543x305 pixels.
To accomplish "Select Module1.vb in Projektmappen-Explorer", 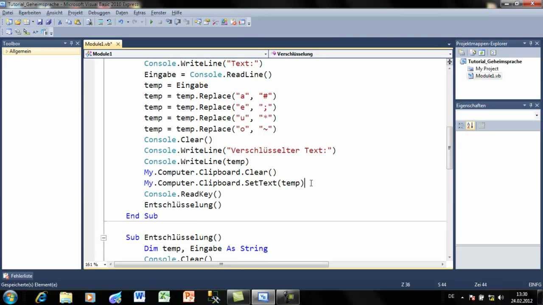I will point(488,76).
